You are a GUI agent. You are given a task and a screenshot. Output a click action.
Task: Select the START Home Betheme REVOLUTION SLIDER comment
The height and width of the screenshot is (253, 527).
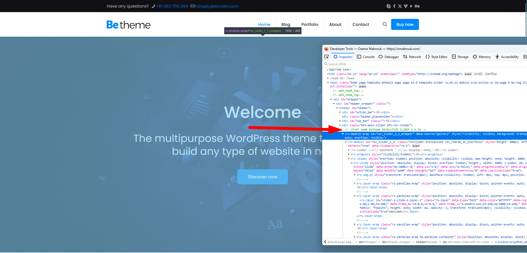click(385, 129)
